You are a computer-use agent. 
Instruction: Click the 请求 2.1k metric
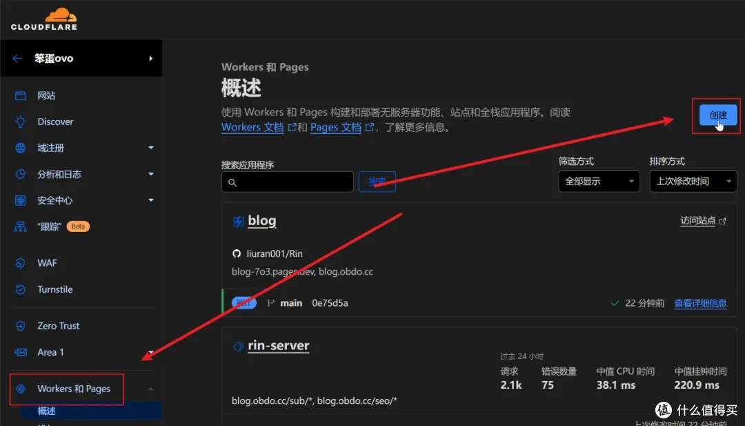(x=510, y=378)
